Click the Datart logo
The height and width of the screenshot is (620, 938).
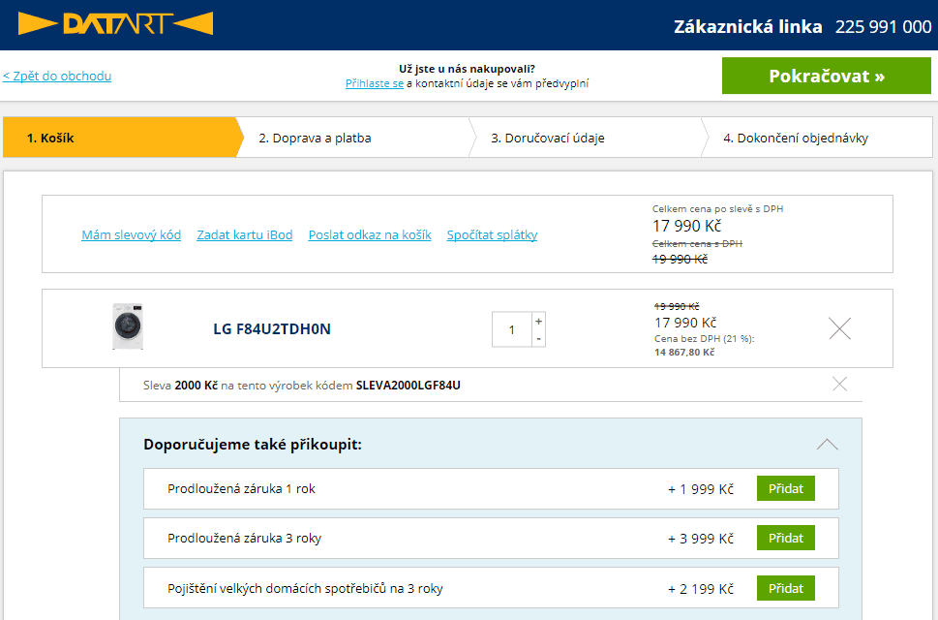[115, 23]
